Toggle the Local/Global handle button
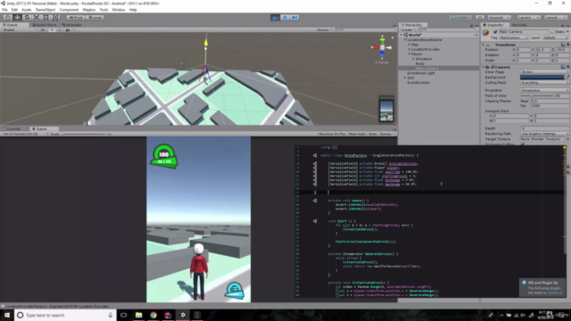The image size is (571, 321). [x=95, y=18]
